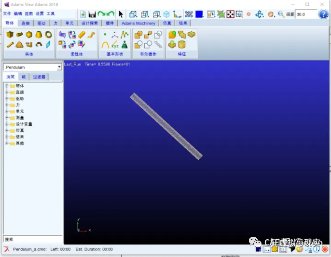This screenshot has width=331, height=257.
Task: Expand the 物体 tree folder
Action: pyautogui.click(x=7, y=86)
